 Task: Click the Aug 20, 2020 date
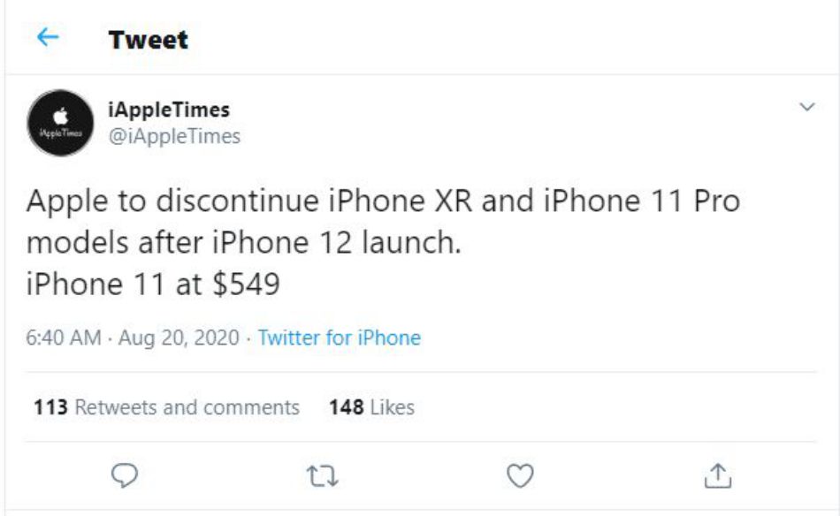[179, 338]
